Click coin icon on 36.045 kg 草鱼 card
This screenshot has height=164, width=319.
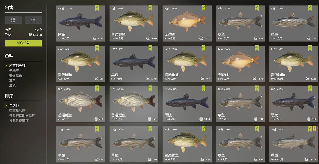(307, 159)
